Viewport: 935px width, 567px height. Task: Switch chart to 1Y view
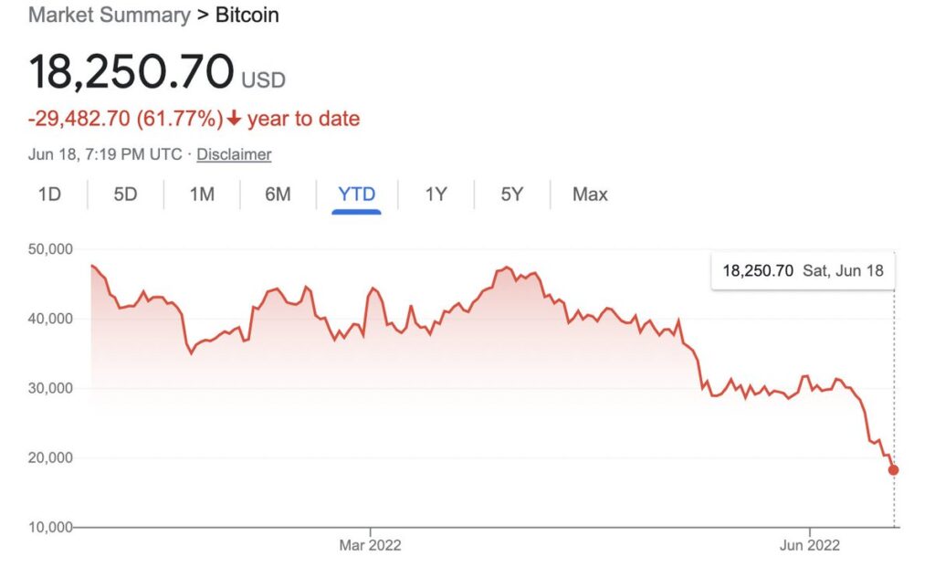click(x=436, y=194)
